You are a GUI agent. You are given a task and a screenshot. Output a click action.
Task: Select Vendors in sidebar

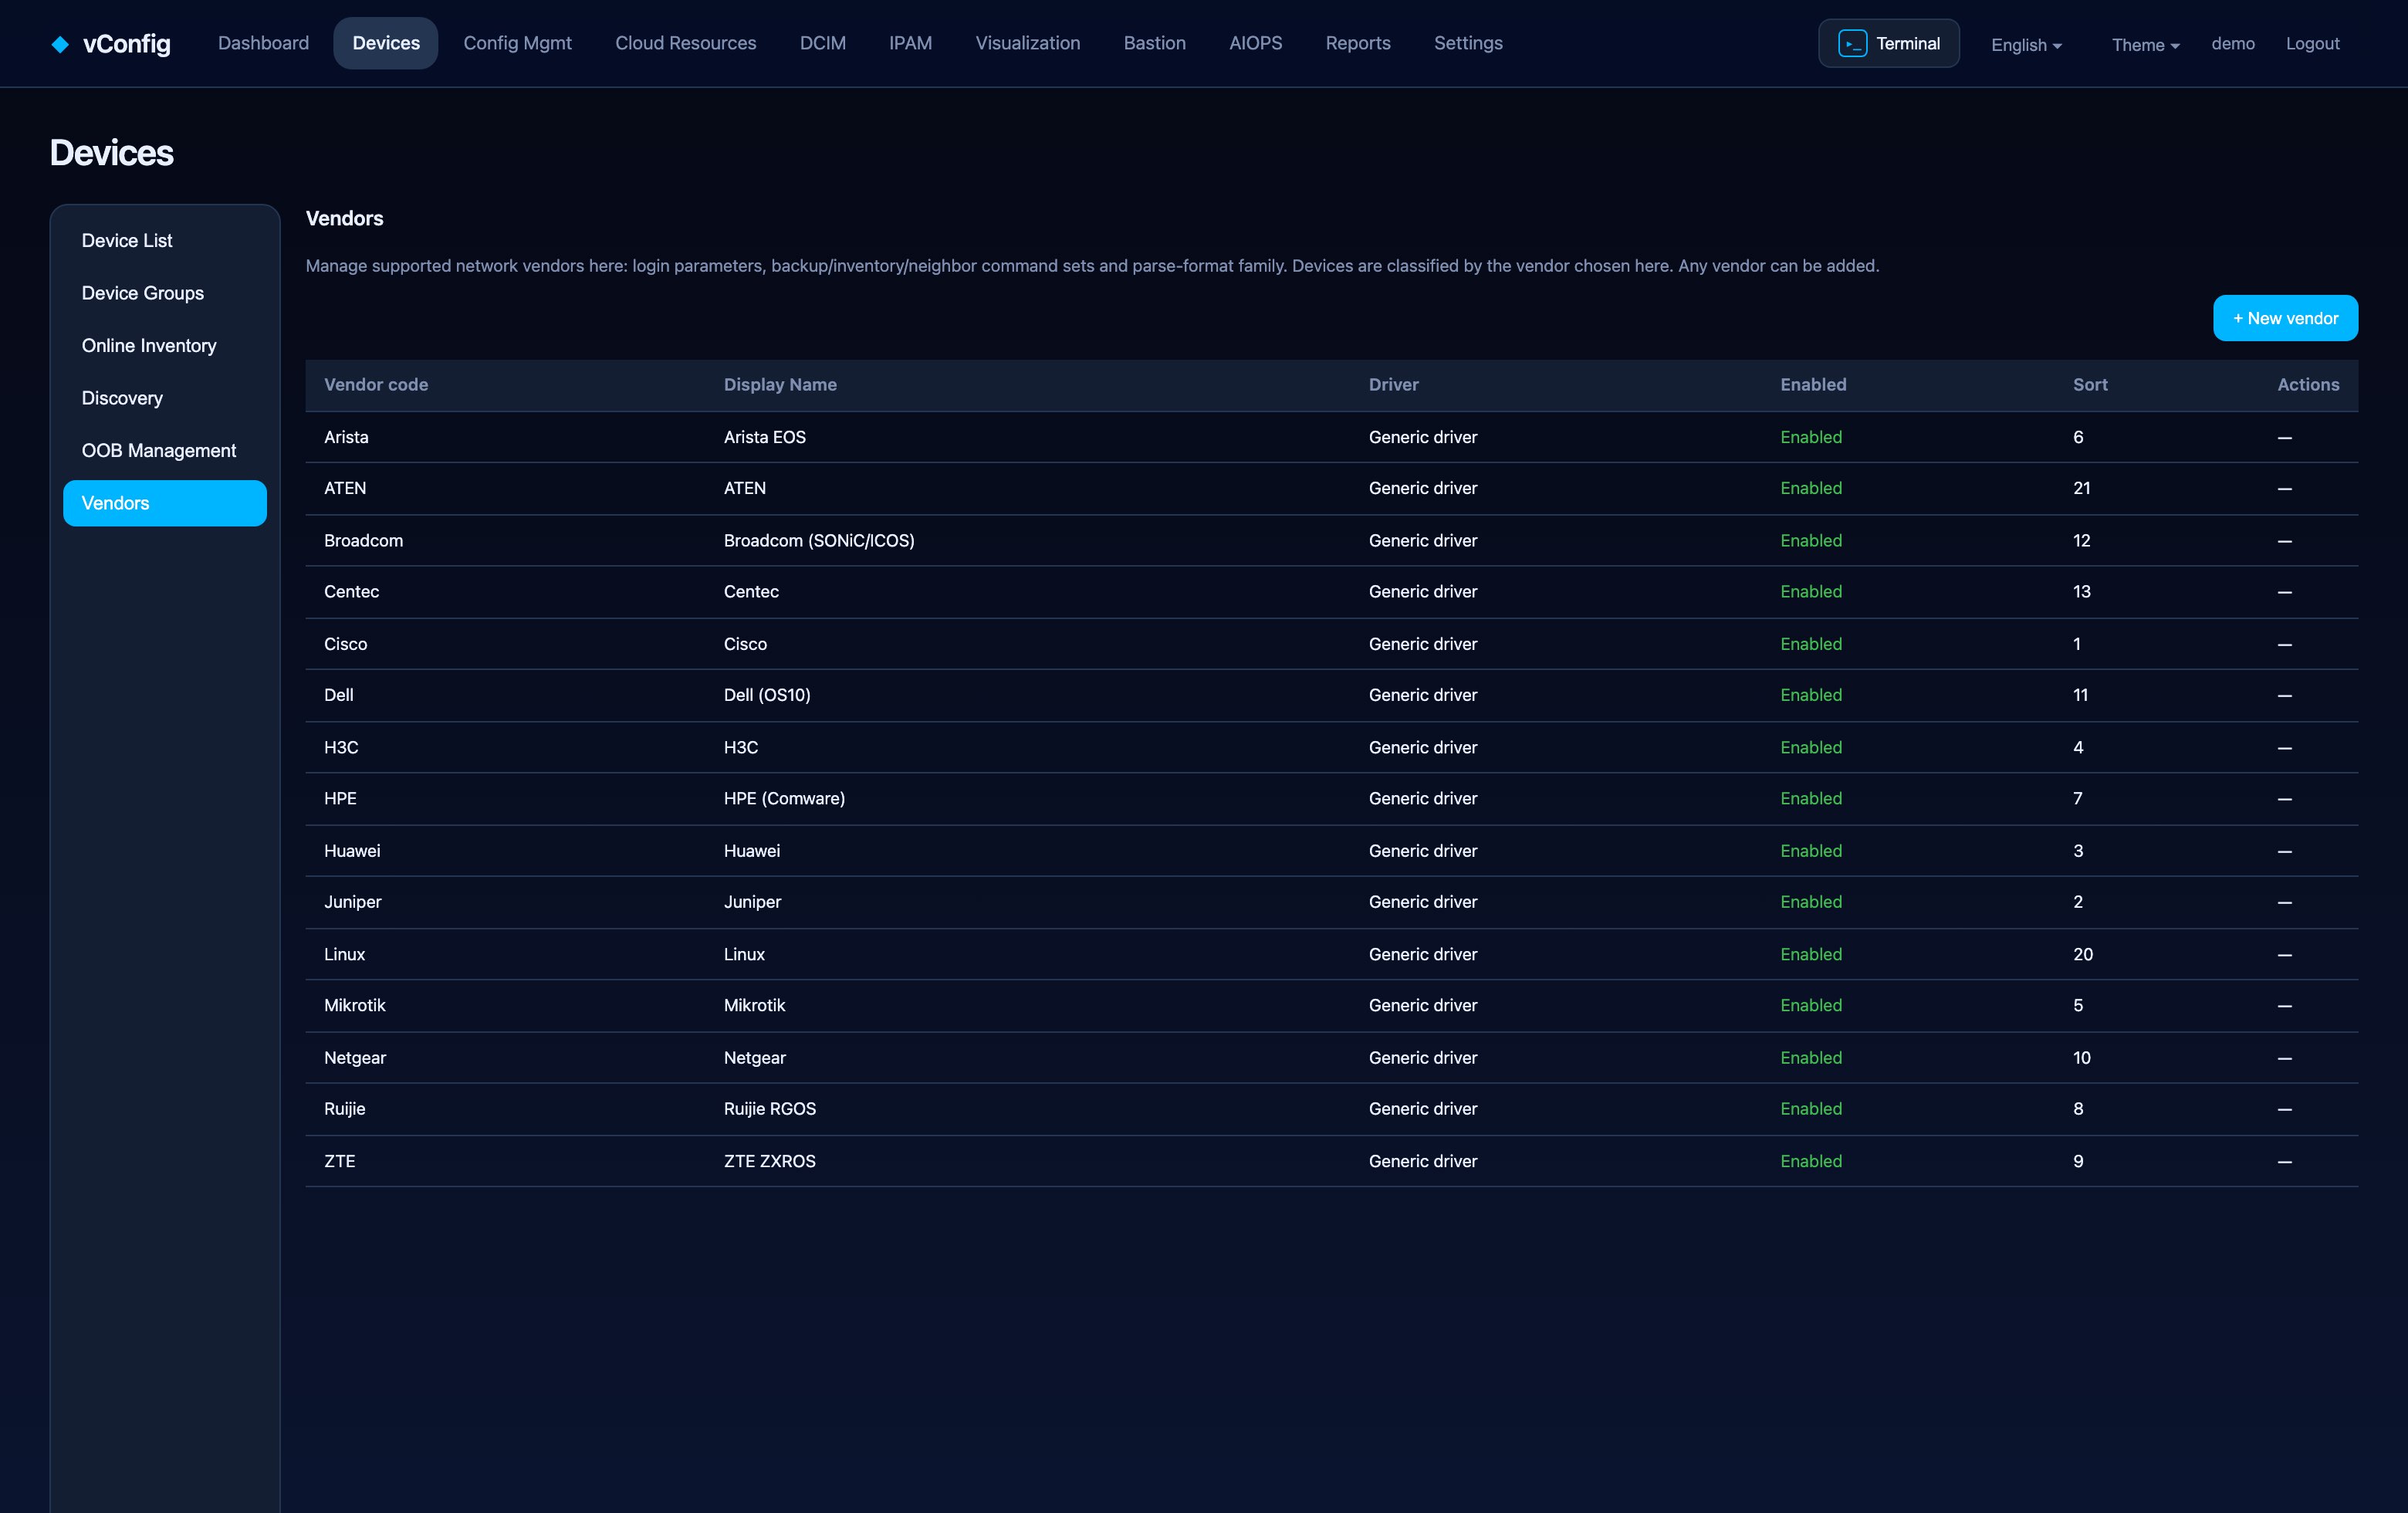pyautogui.click(x=165, y=503)
